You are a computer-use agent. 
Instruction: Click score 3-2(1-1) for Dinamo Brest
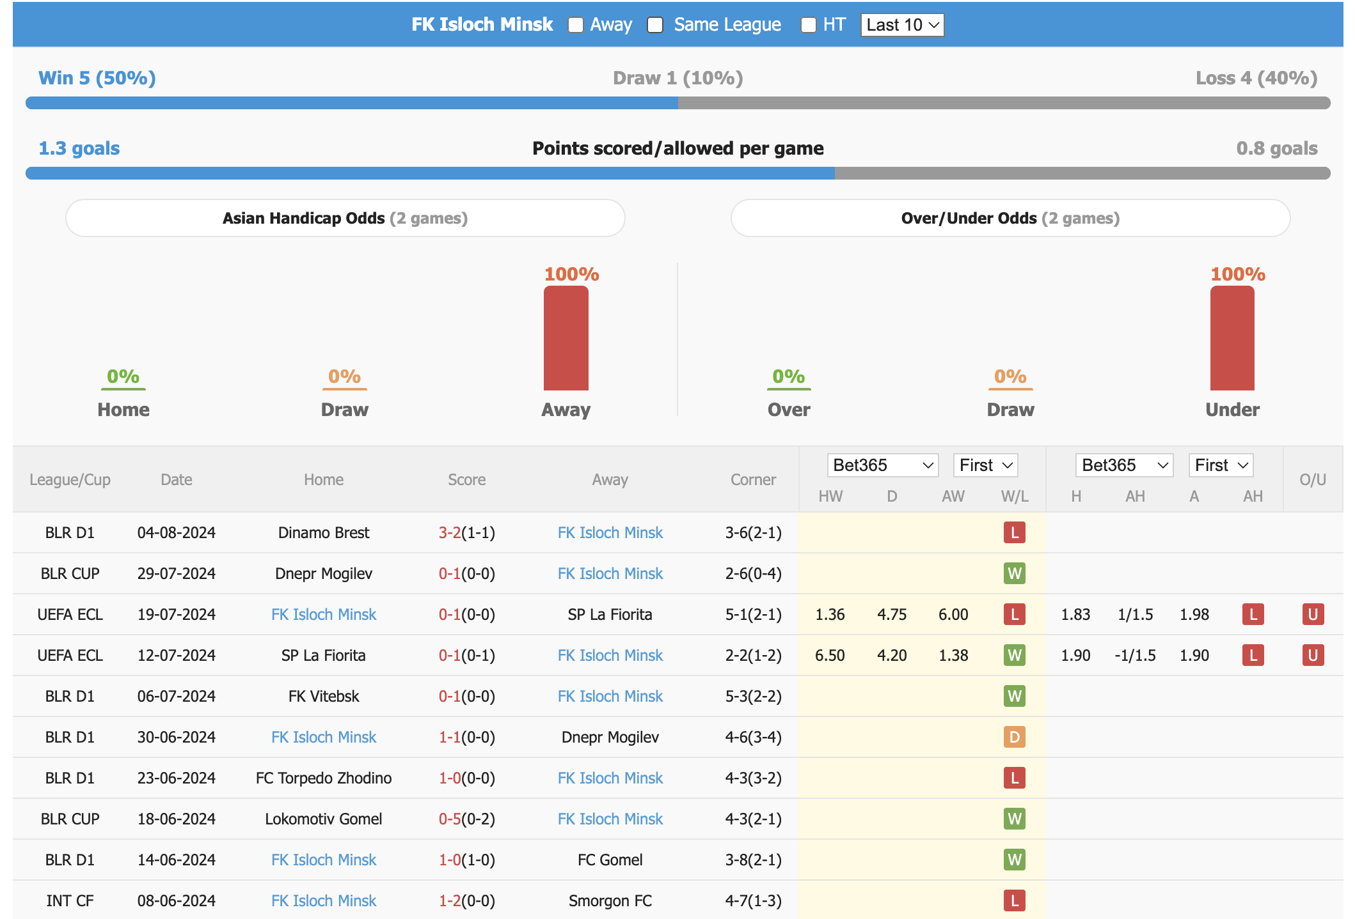pos(467,532)
